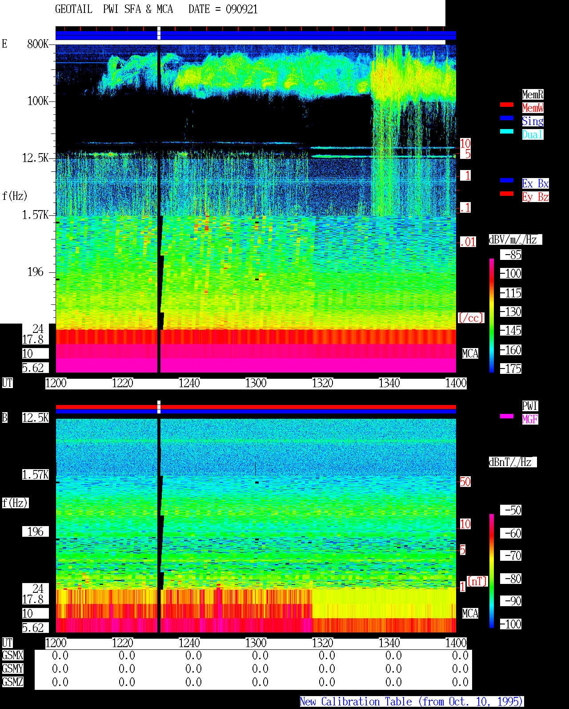
Task: Click the GEOTAIL PWI SFA & MCA title
Action: pyautogui.click(x=114, y=9)
